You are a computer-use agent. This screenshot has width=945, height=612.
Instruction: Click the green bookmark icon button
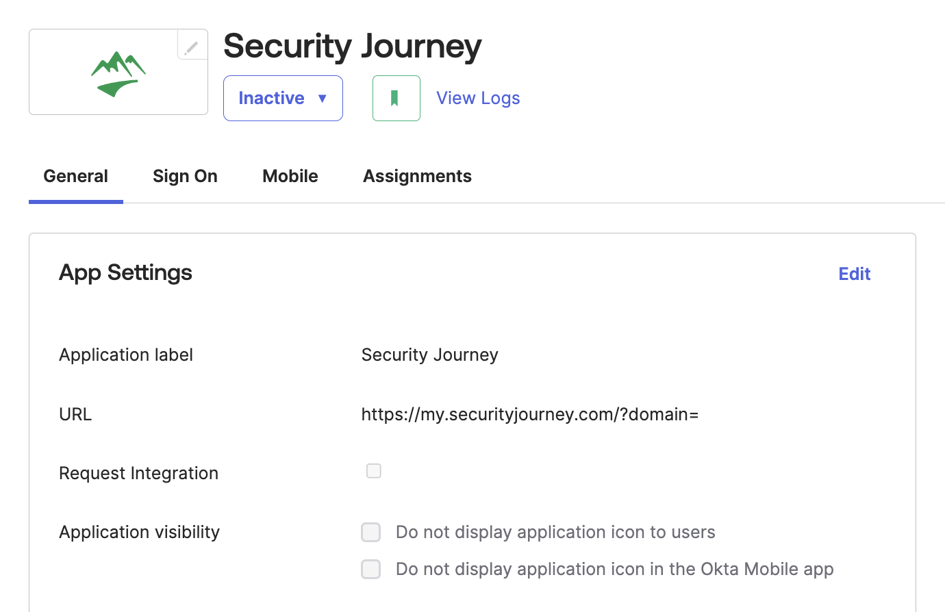(396, 99)
